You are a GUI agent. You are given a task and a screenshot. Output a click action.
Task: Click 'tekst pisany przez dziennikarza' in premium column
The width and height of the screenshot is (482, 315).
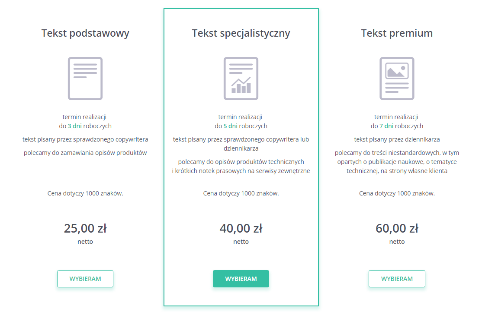click(397, 139)
